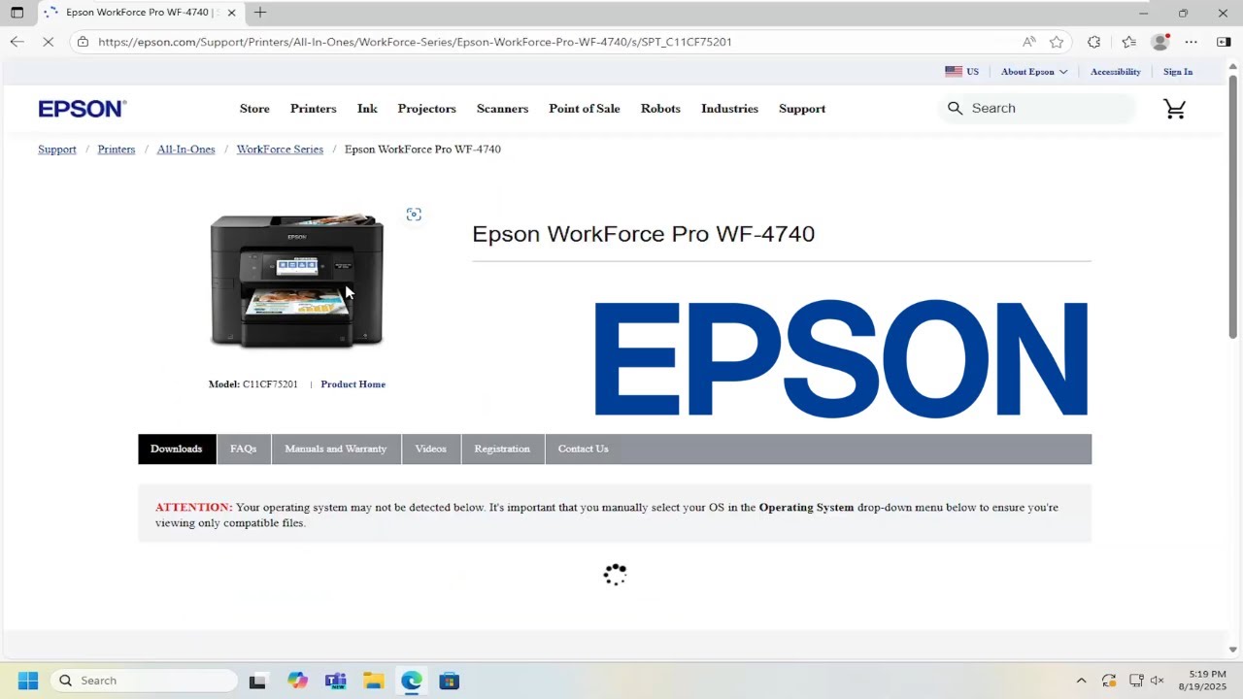
Task: Toggle the Edge sidebar icon
Action: pyautogui.click(x=1224, y=42)
